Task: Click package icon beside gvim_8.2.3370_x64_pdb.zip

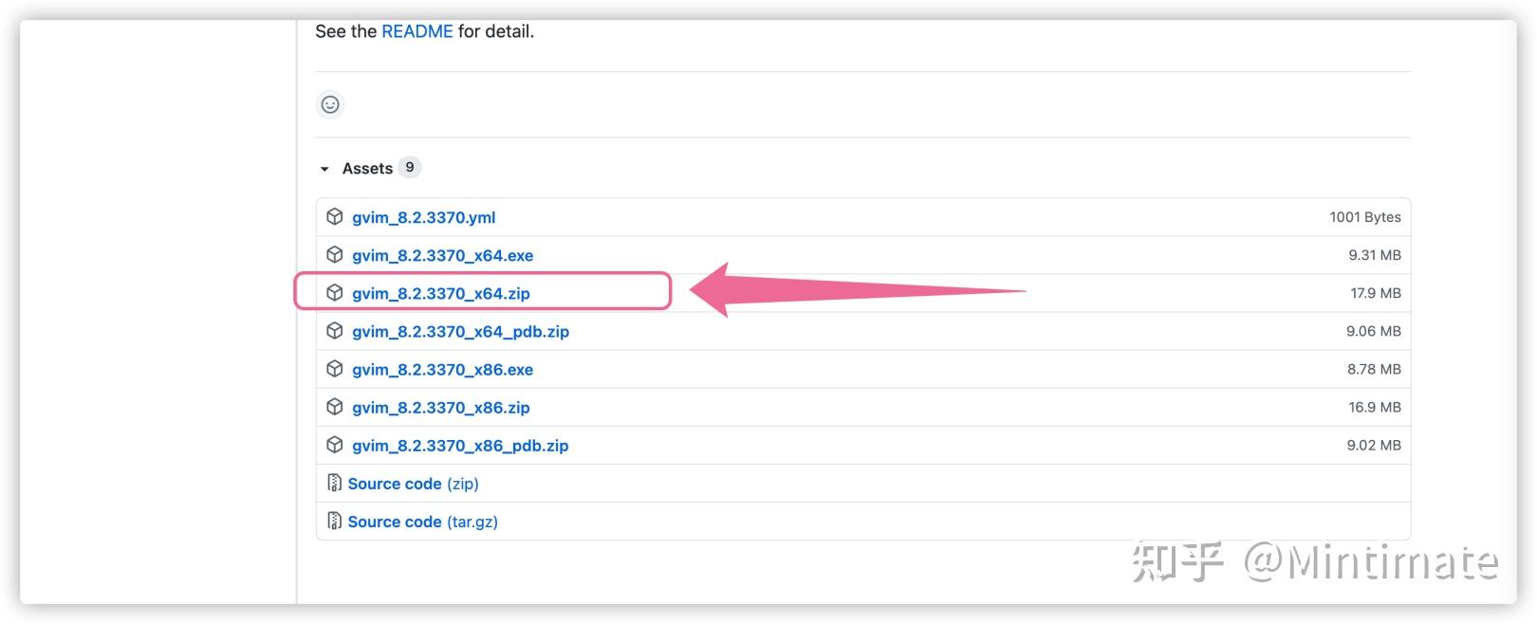Action: [x=334, y=330]
